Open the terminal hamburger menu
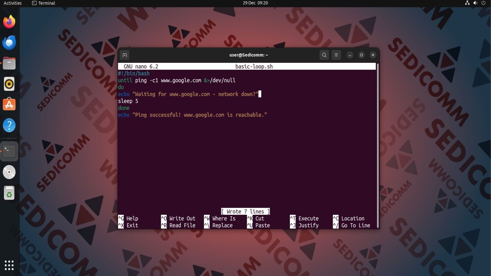The height and width of the screenshot is (276, 491). [x=336, y=55]
